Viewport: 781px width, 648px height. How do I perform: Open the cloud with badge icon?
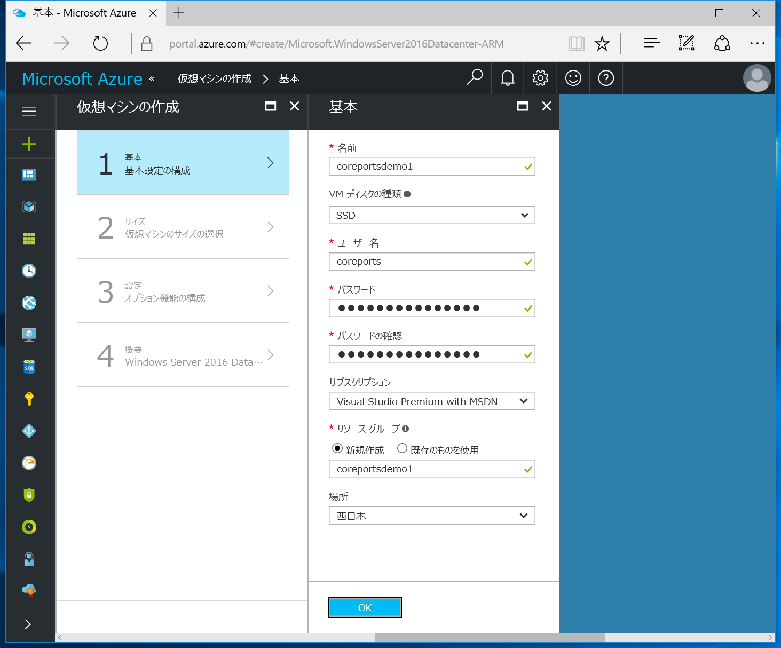tap(29, 590)
